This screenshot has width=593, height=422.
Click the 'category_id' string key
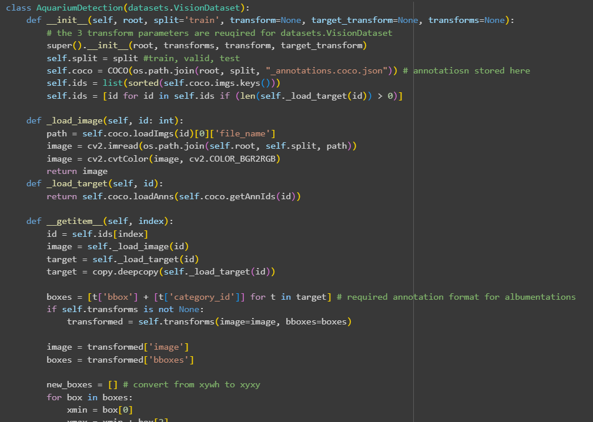[202, 297]
